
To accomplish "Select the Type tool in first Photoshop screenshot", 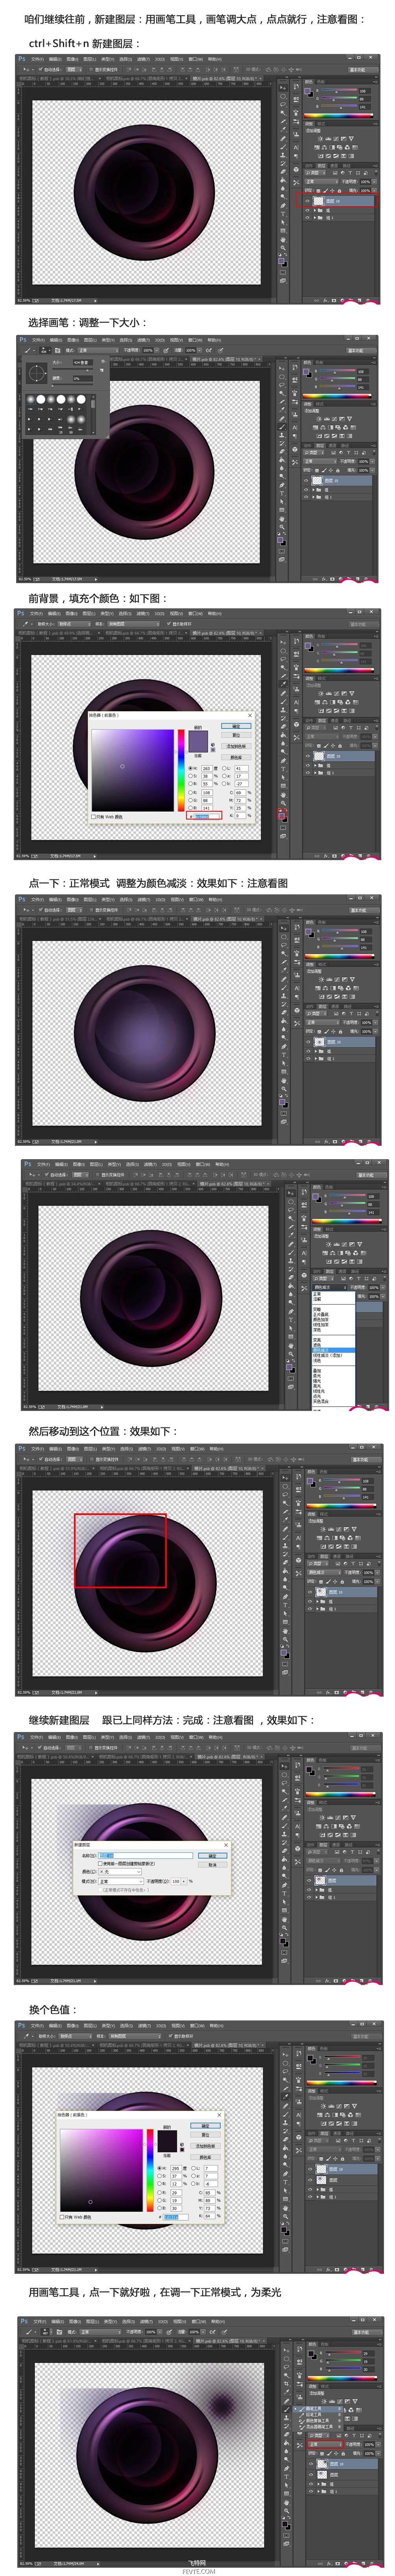I will click(x=283, y=214).
